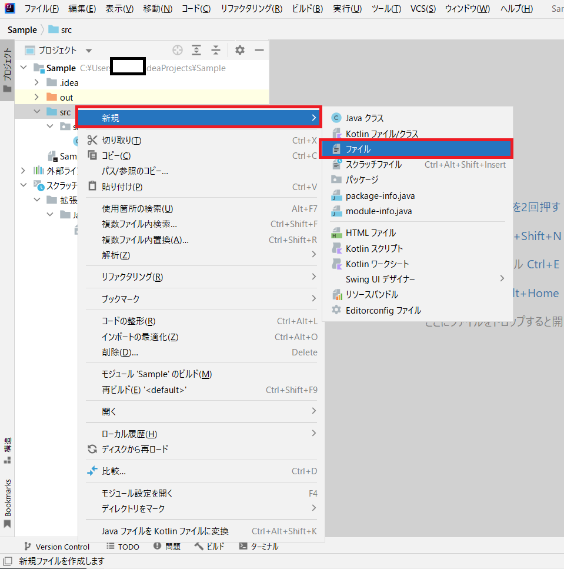Screen dimensions: 564x569
Task: Choose パス/参照のコピー... context entry
Action: [x=201, y=171]
